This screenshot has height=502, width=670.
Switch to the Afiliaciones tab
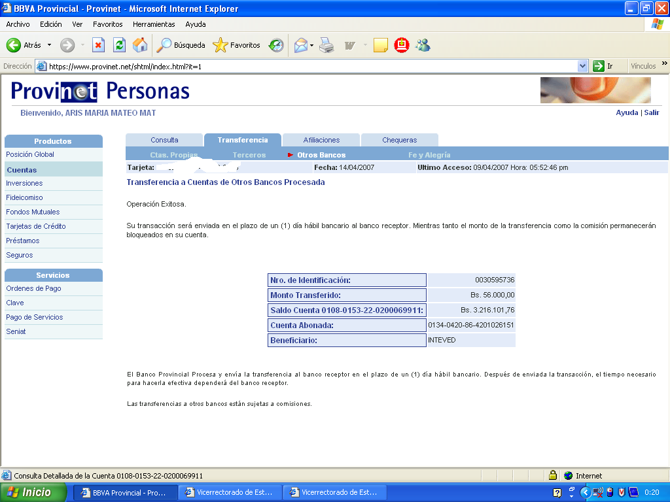[321, 140]
